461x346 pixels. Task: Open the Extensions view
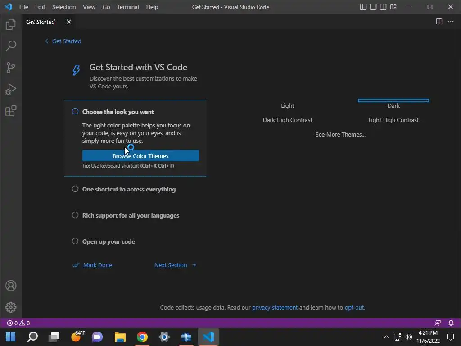[x=11, y=111]
